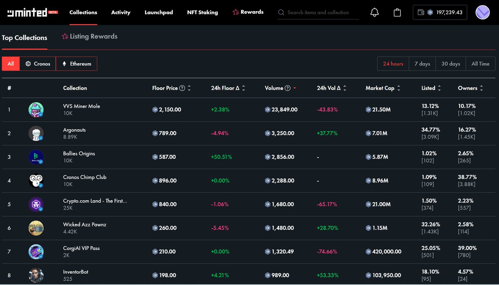The width and height of the screenshot is (499, 285).
Task: Open the profile avatar menu
Action: point(483,12)
